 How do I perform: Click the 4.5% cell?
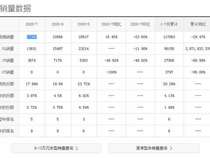[58, 96]
